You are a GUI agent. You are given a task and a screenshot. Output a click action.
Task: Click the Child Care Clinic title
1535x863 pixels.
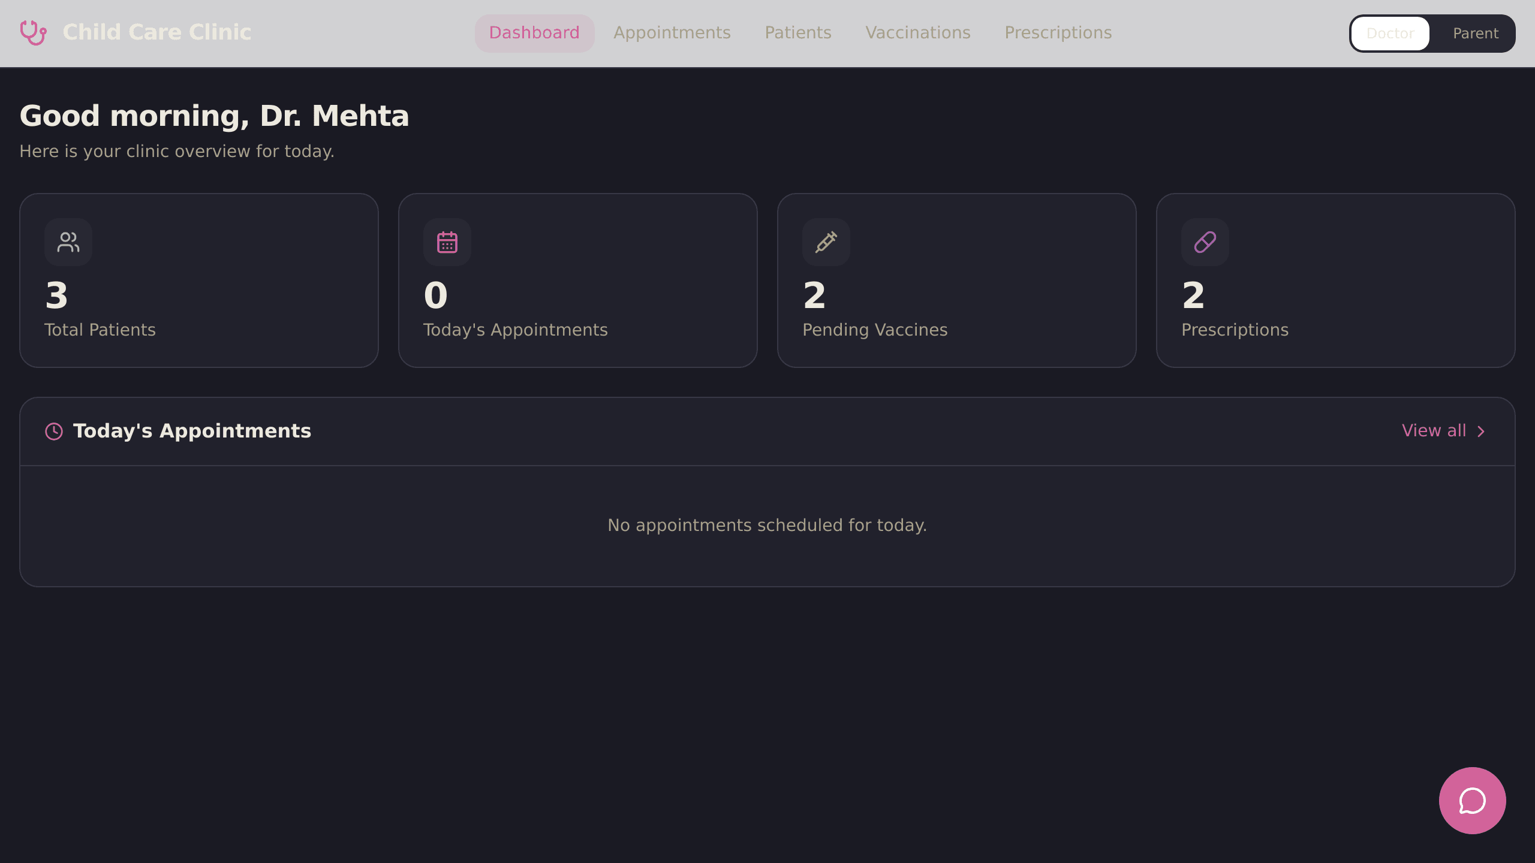pyautogui.click(x=156, y=32)
